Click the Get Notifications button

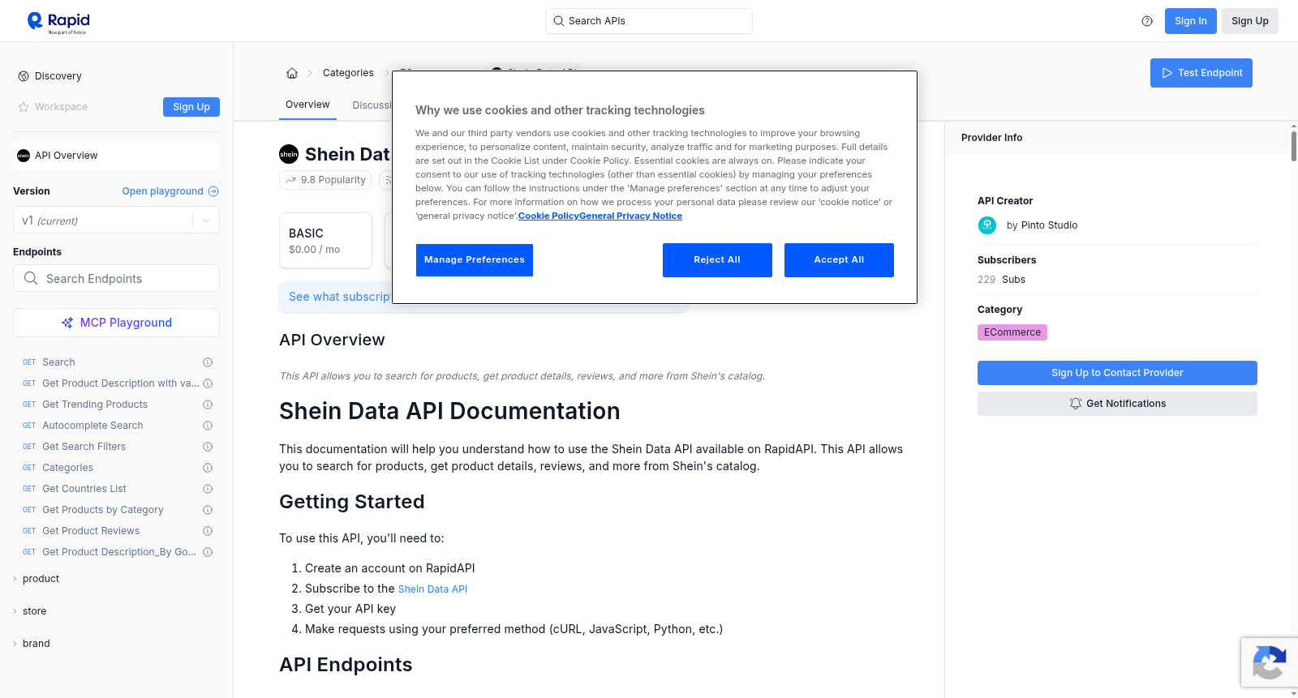[x=1117, y=404]
